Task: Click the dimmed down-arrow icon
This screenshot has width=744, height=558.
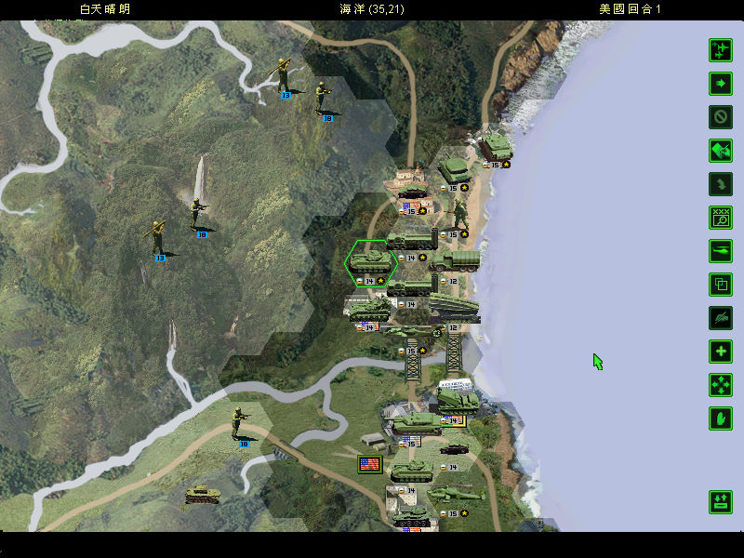Action: (x=721, y=184)
